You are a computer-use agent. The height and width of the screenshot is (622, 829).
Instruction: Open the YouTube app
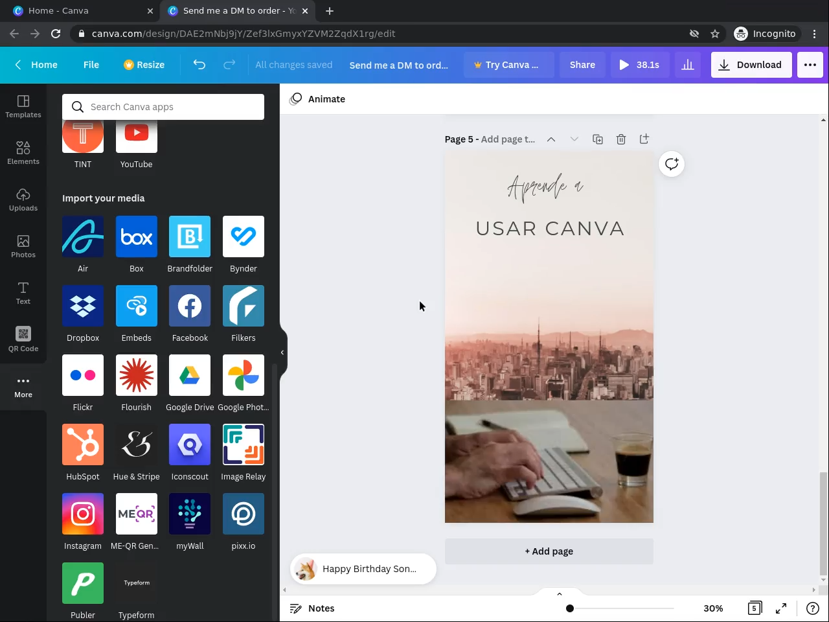(x=137, y=136)
